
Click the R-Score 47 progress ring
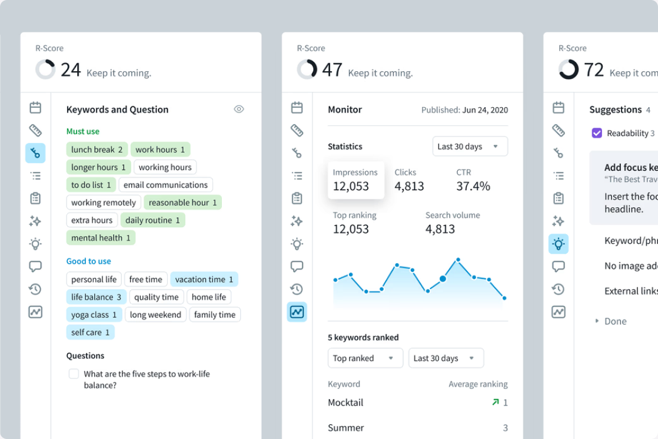pyautogui.click(x=307, y=69)
